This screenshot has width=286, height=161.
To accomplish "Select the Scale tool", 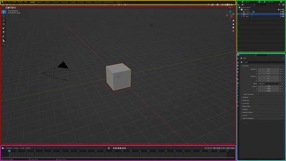I will click(4, 28).
